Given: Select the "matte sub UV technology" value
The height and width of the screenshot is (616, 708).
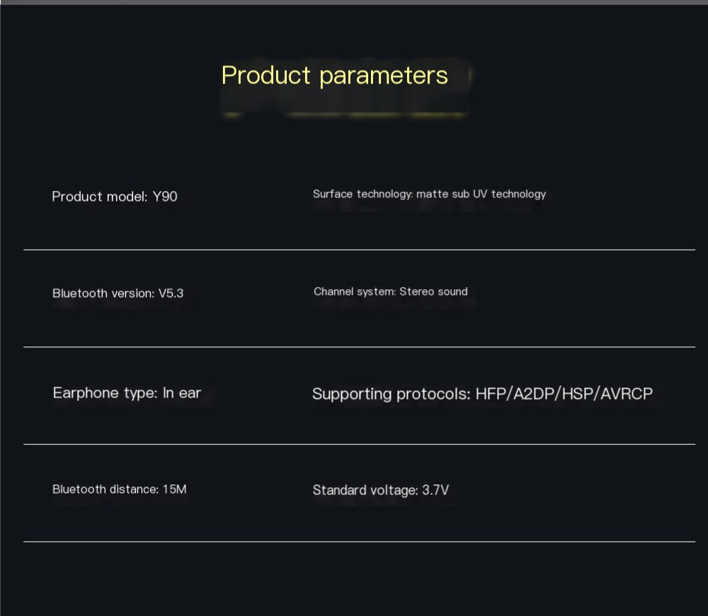Looking at the screenshot, I should coord(481,194).
